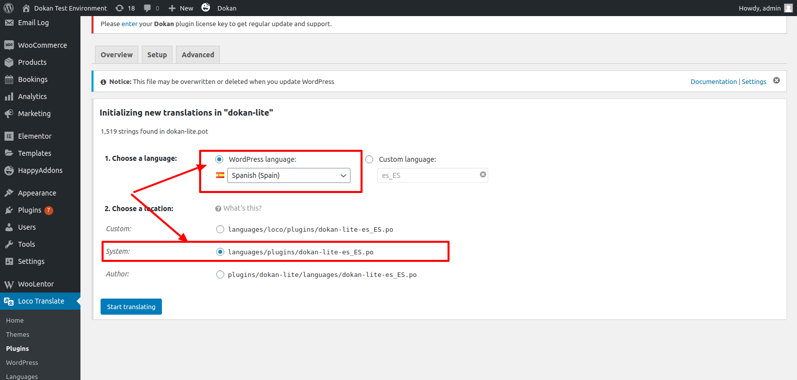
Task: Open the WooCommerce menu label
Action: point(43,45)
